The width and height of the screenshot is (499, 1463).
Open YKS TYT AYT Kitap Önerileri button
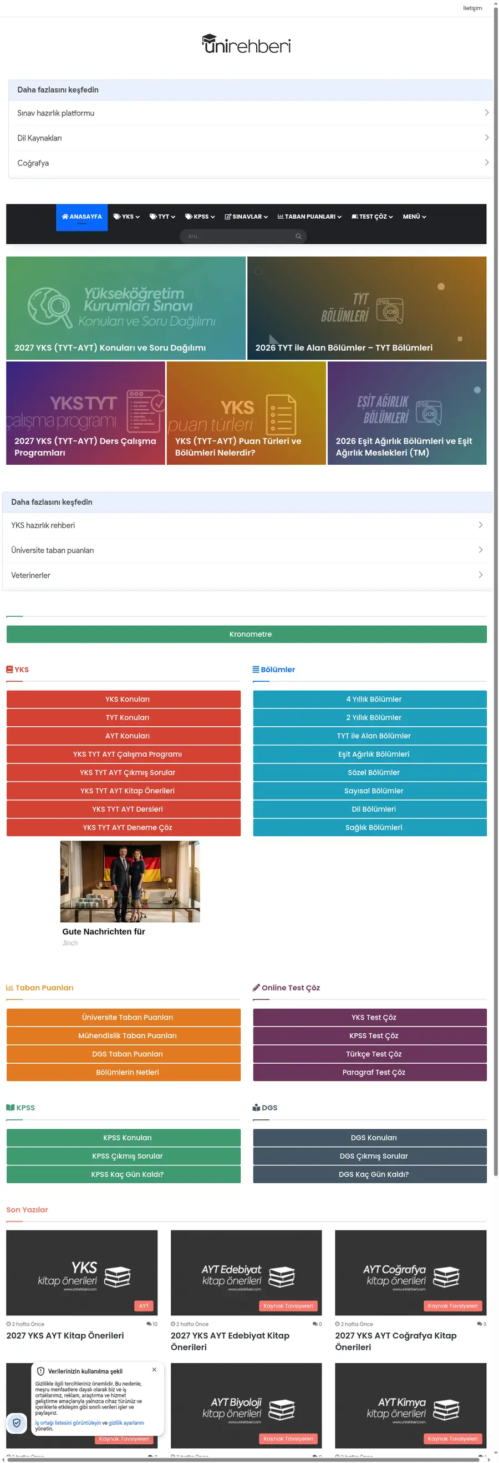click(124, 791)
